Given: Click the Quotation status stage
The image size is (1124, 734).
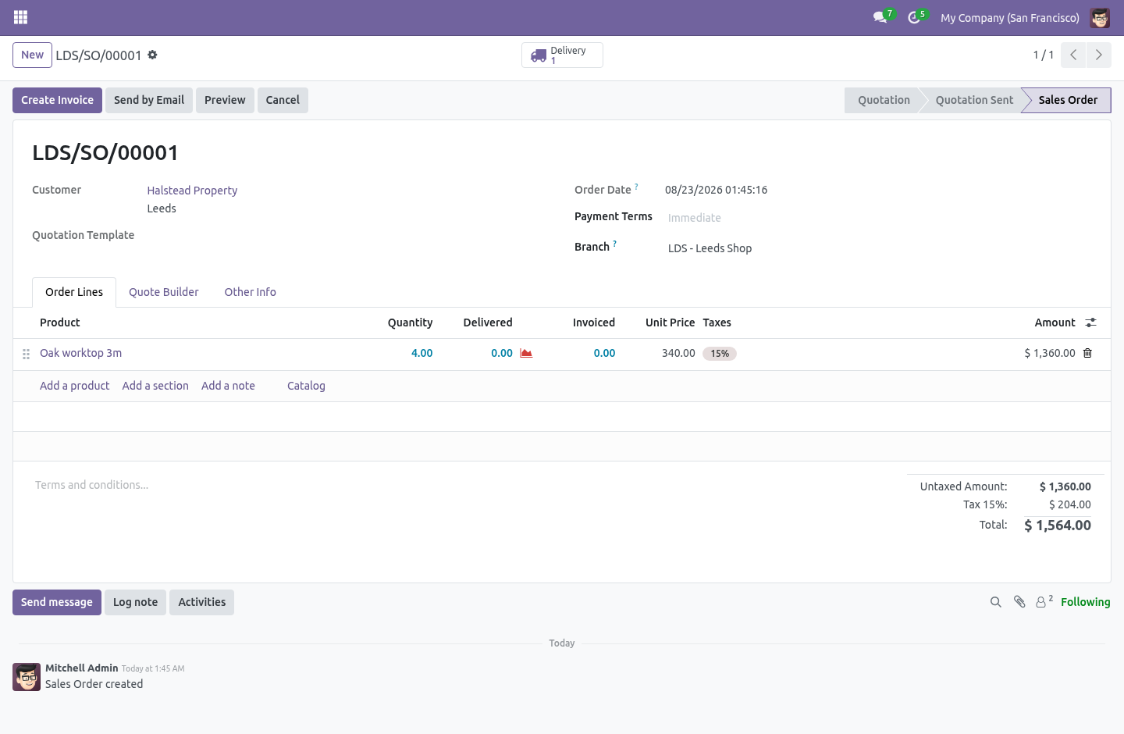Looking at the screenshot, I should click(x=884, y=100).
